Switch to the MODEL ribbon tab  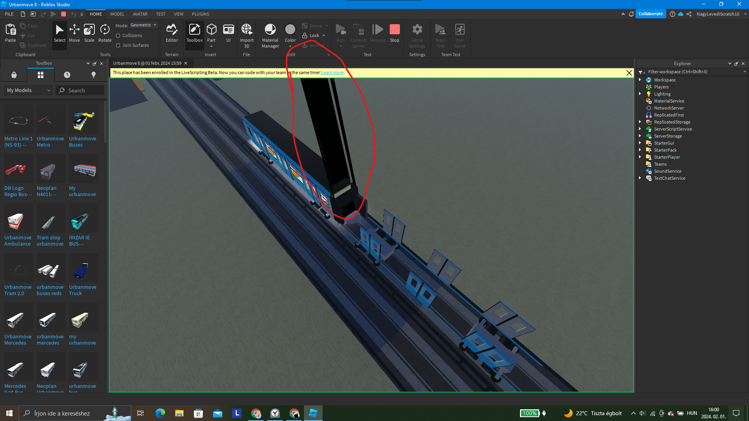click(x=117, y=14)
